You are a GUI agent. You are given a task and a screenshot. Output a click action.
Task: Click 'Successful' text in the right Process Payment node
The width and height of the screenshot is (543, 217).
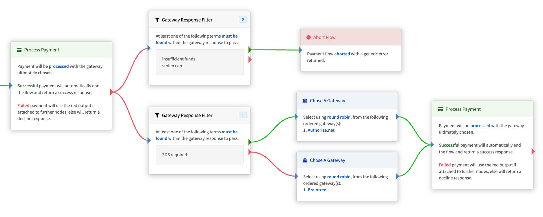[x=449, y=145]
